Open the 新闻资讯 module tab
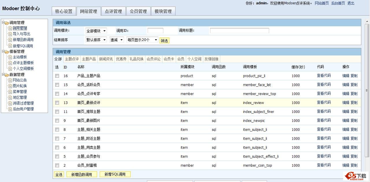Screen dimensions: 370x182 (x=106, y=59)
